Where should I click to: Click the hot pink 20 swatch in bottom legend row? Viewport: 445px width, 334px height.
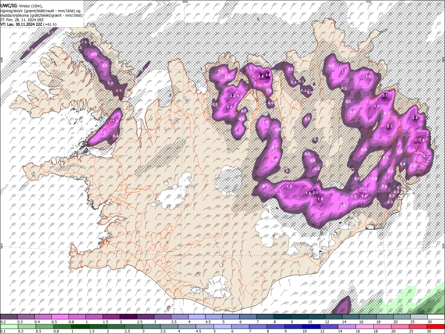tap(400, 326)
